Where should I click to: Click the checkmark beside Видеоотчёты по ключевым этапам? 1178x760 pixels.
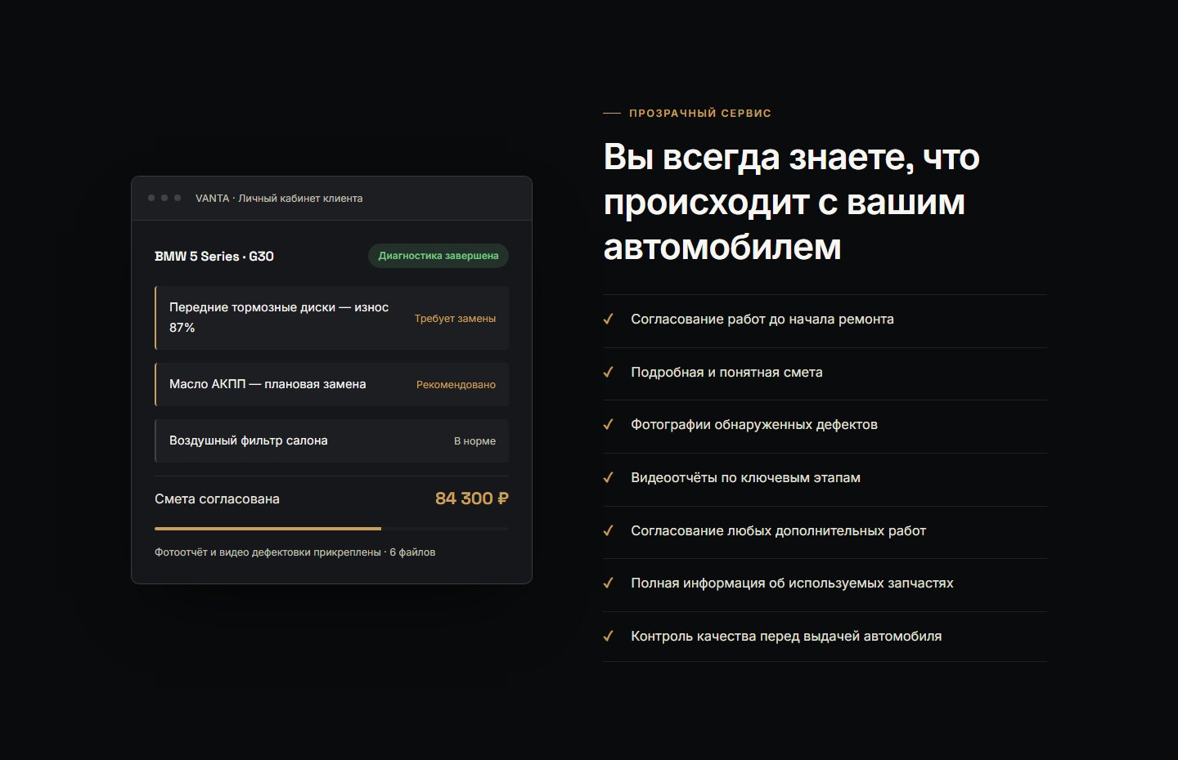coord(608,477)
